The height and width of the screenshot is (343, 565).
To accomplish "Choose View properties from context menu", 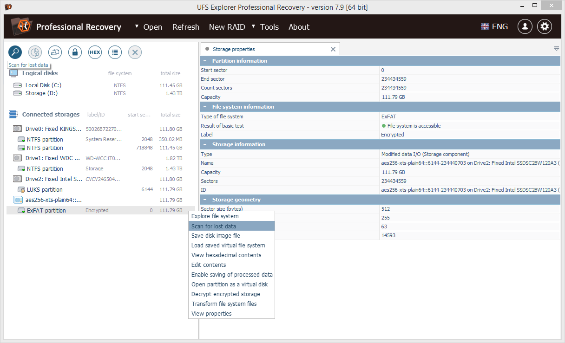I will pos(231,314).
